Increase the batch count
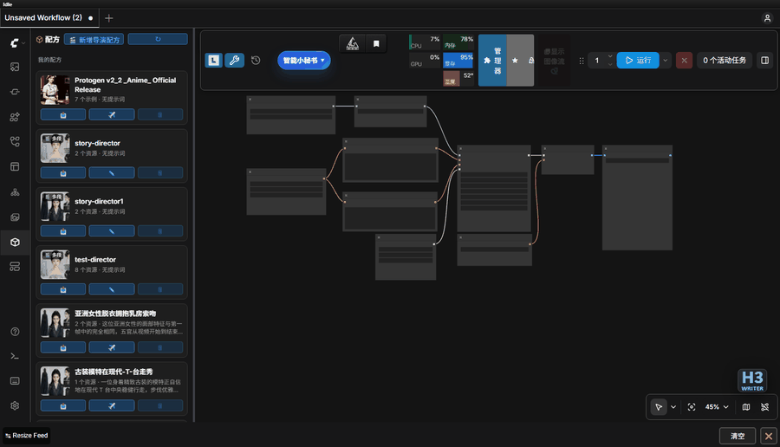Viewport: 780px width, 447px height. [x=610, y=56]
